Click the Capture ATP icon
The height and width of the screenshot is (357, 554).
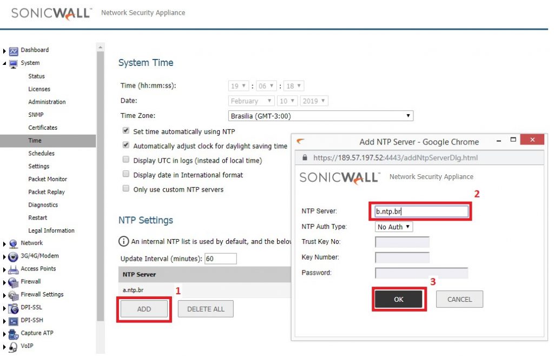pyautogui.click(x=14, y=334)
